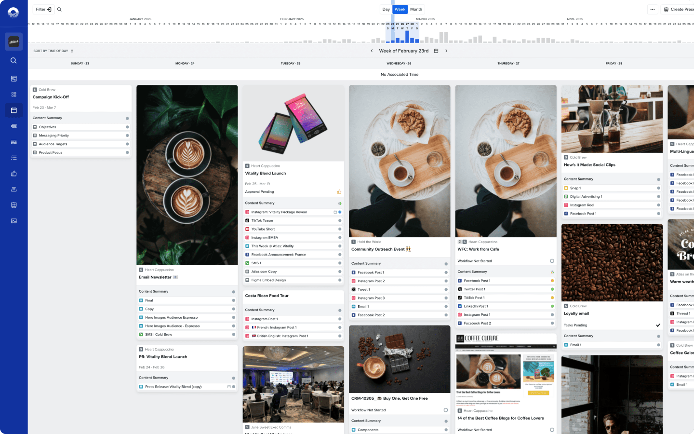
Task: Click the small calendar icon on Instagram: Vitality Package Reveal
Action: tap(335, 212)
